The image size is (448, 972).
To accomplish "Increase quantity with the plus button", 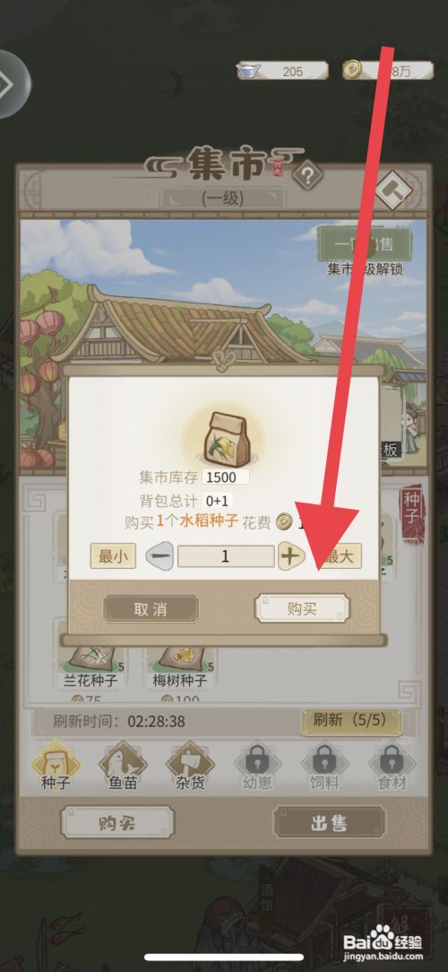I will (291, 556).
